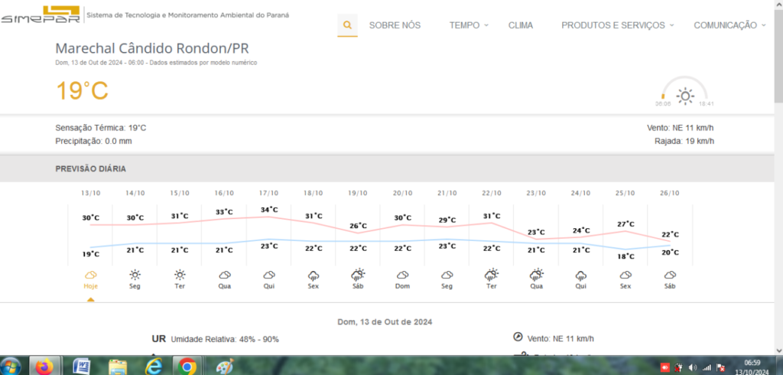Open the TEMPO menu

coord(464,25)
